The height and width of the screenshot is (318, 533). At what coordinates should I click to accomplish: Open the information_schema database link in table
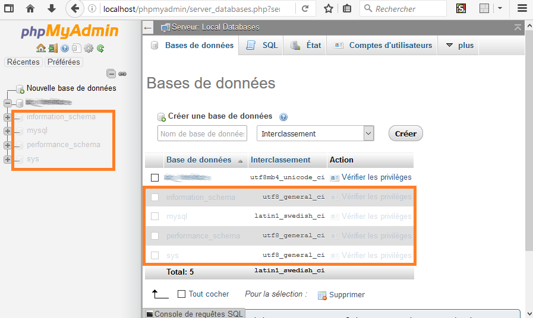click(201, 197)
